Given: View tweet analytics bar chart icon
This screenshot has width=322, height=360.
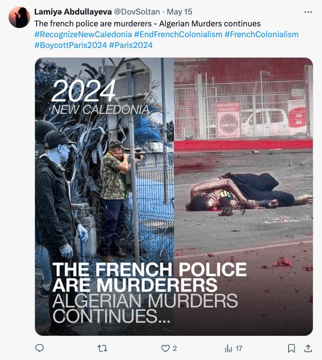Looking at the screenshot, I should point(228,348).
